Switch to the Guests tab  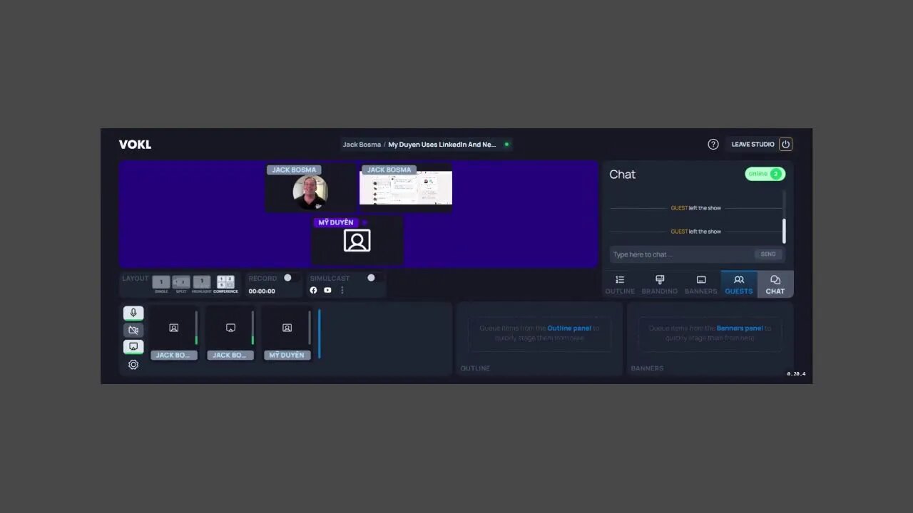point(739,284)
